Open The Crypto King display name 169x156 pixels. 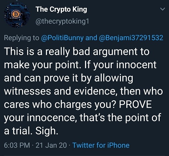[x=61, y=10]
